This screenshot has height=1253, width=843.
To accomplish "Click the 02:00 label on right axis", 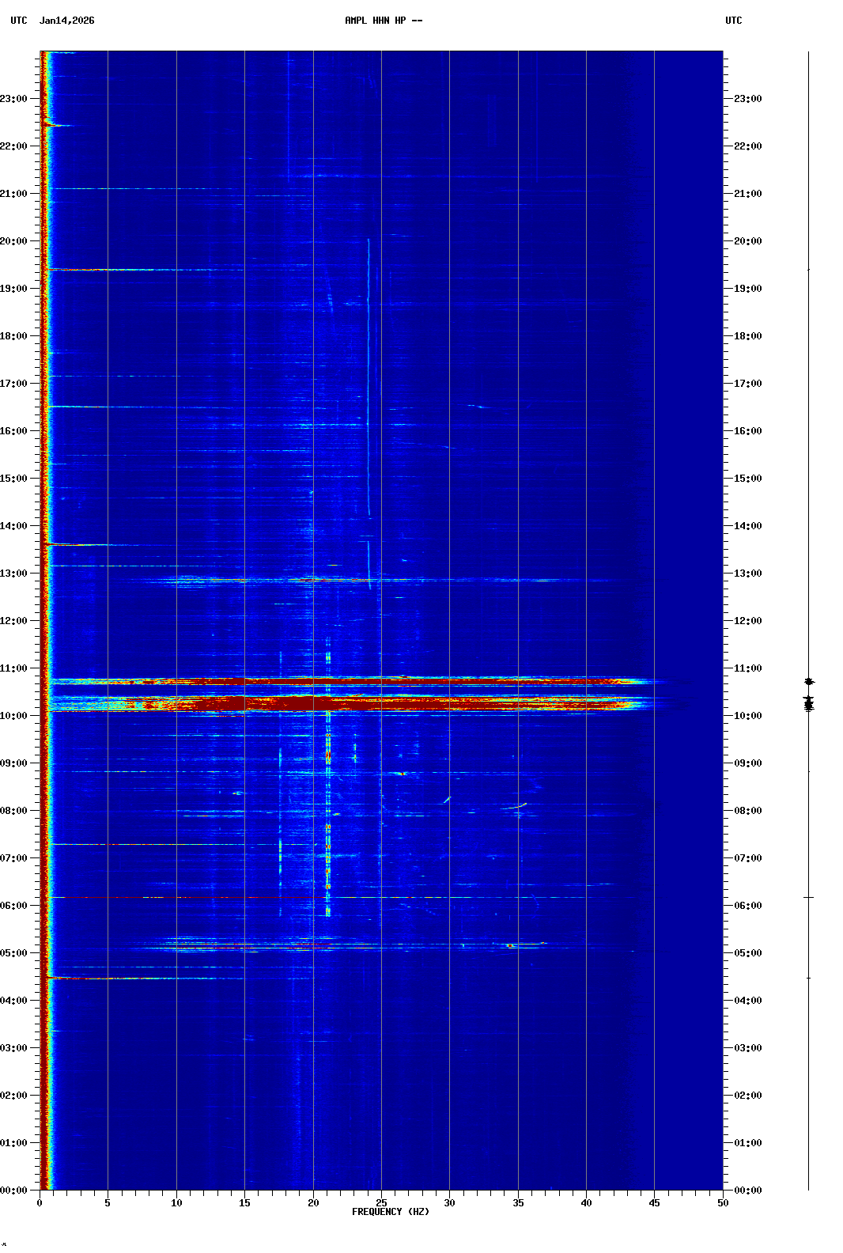I will click(x=747, y=1096).
